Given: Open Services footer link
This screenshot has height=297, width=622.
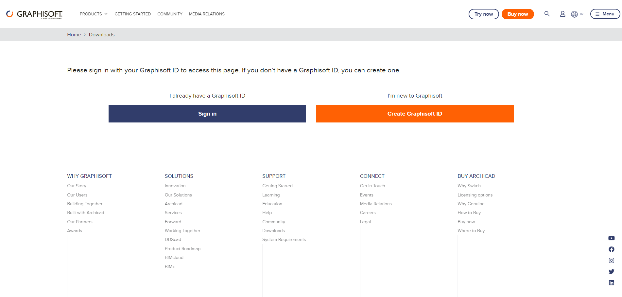Looking at the screenshot, I should [x=173, y=213].
